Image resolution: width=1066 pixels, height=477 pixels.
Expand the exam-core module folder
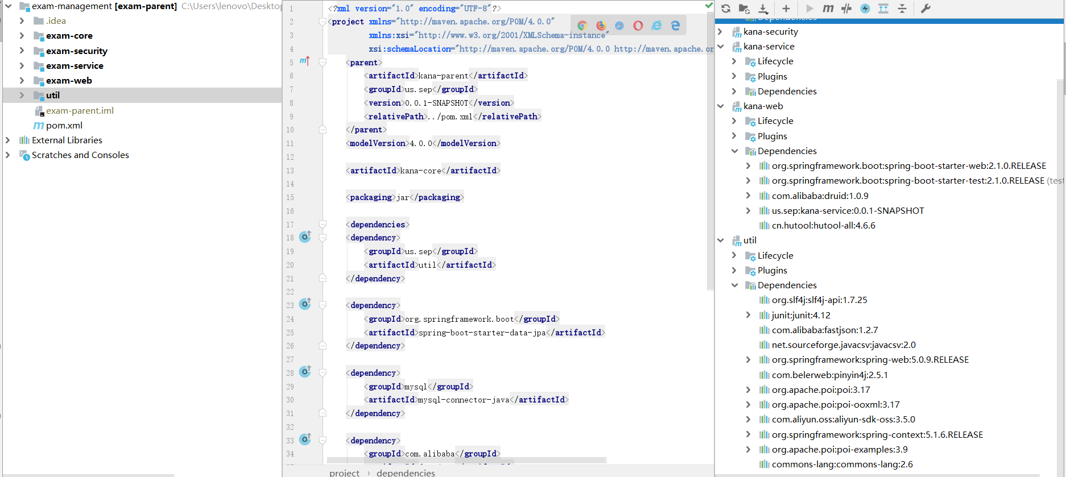coord(22,36)
